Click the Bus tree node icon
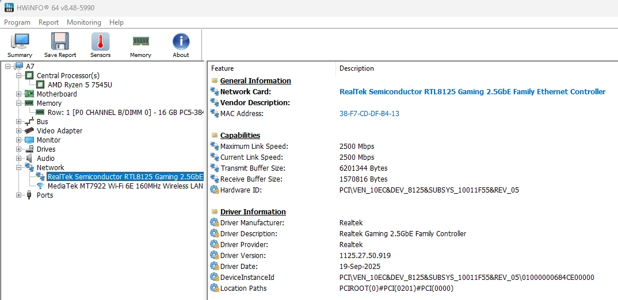The image size is (618, 300). [x=29, y=122]
